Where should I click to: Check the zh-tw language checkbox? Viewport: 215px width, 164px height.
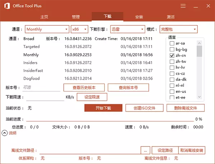point(172,62)
